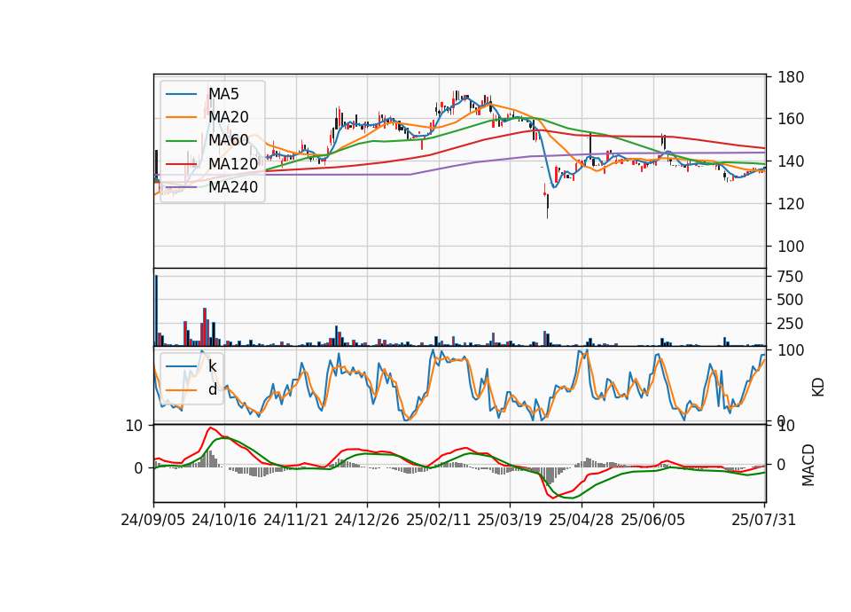The height and width of the screenshot is (612, 851).
Task: Click the MA120 legend label
Action: point(233,164)
